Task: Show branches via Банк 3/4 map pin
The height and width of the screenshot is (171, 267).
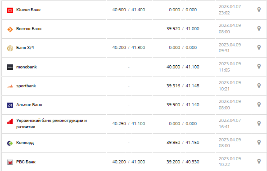Action: click(x=259, y=47)
